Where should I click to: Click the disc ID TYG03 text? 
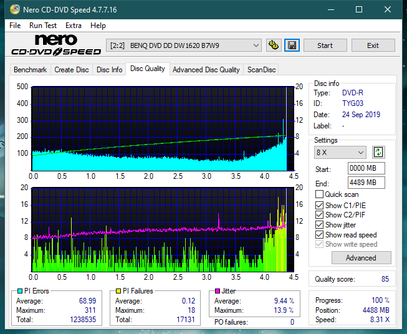click(353, 103)
